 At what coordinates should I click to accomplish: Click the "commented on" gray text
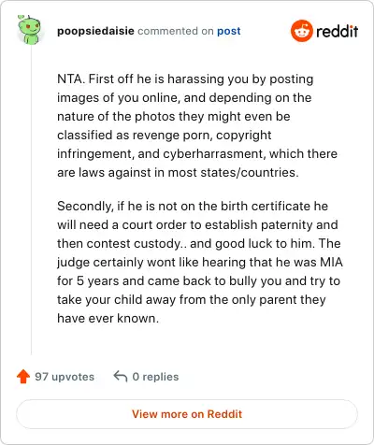(x=176, y=31)
